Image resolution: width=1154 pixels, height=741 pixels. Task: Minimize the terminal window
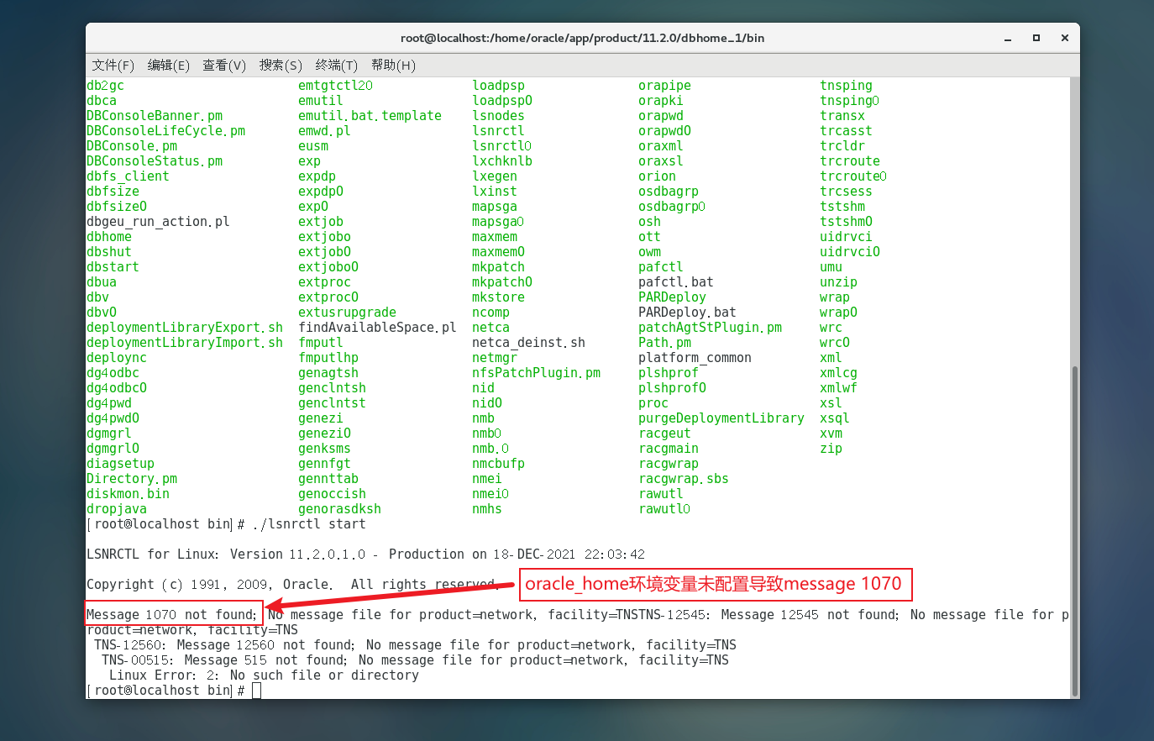point(1009,38)
